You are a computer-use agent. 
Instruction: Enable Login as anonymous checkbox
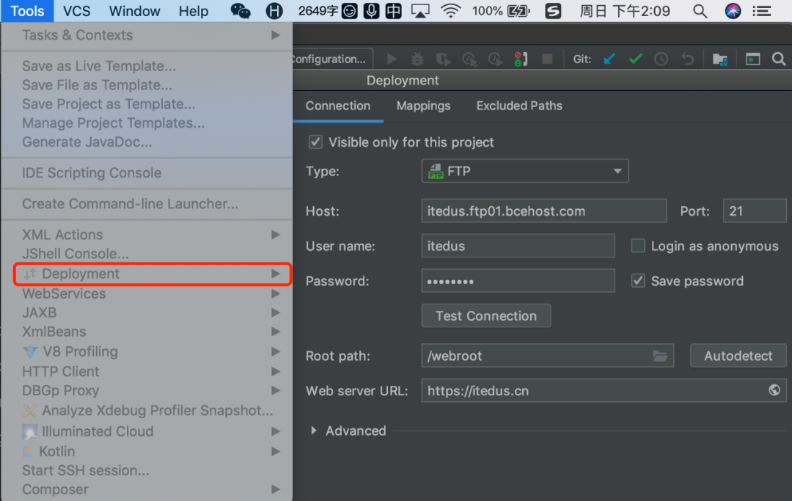tap(638, 246)
